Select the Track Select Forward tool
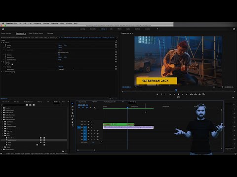This screenshot has height=177, width=237. click(x=72, y=107)
